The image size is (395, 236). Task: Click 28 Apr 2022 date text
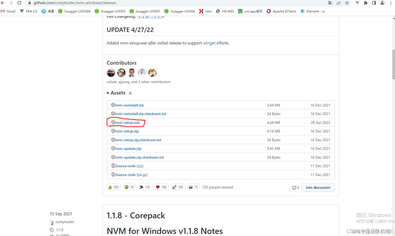click(x=320, y=123)
